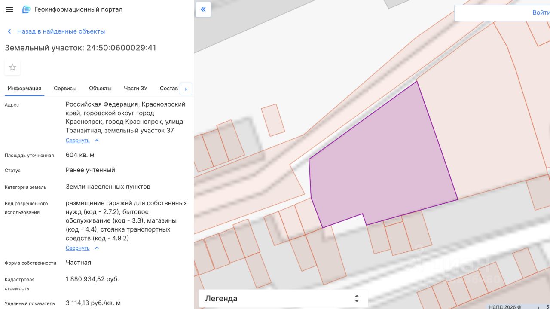Collapse the side panel with double-chevron button
The width and height of the screenshot is (550, 309).
tap(203, 9)
